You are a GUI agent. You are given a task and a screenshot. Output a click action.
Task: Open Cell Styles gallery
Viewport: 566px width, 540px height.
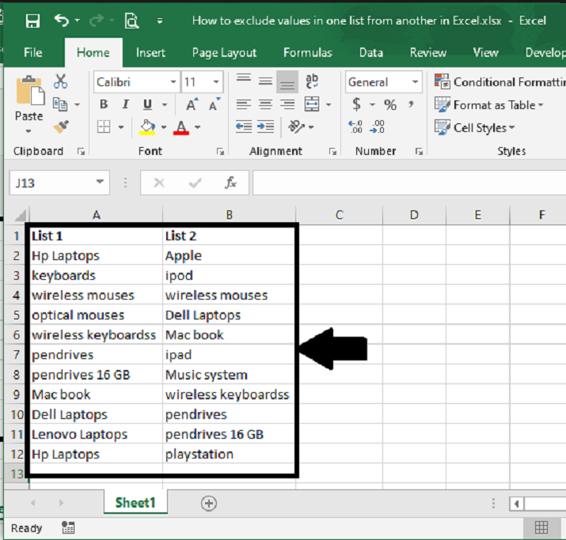click(475, 127)
